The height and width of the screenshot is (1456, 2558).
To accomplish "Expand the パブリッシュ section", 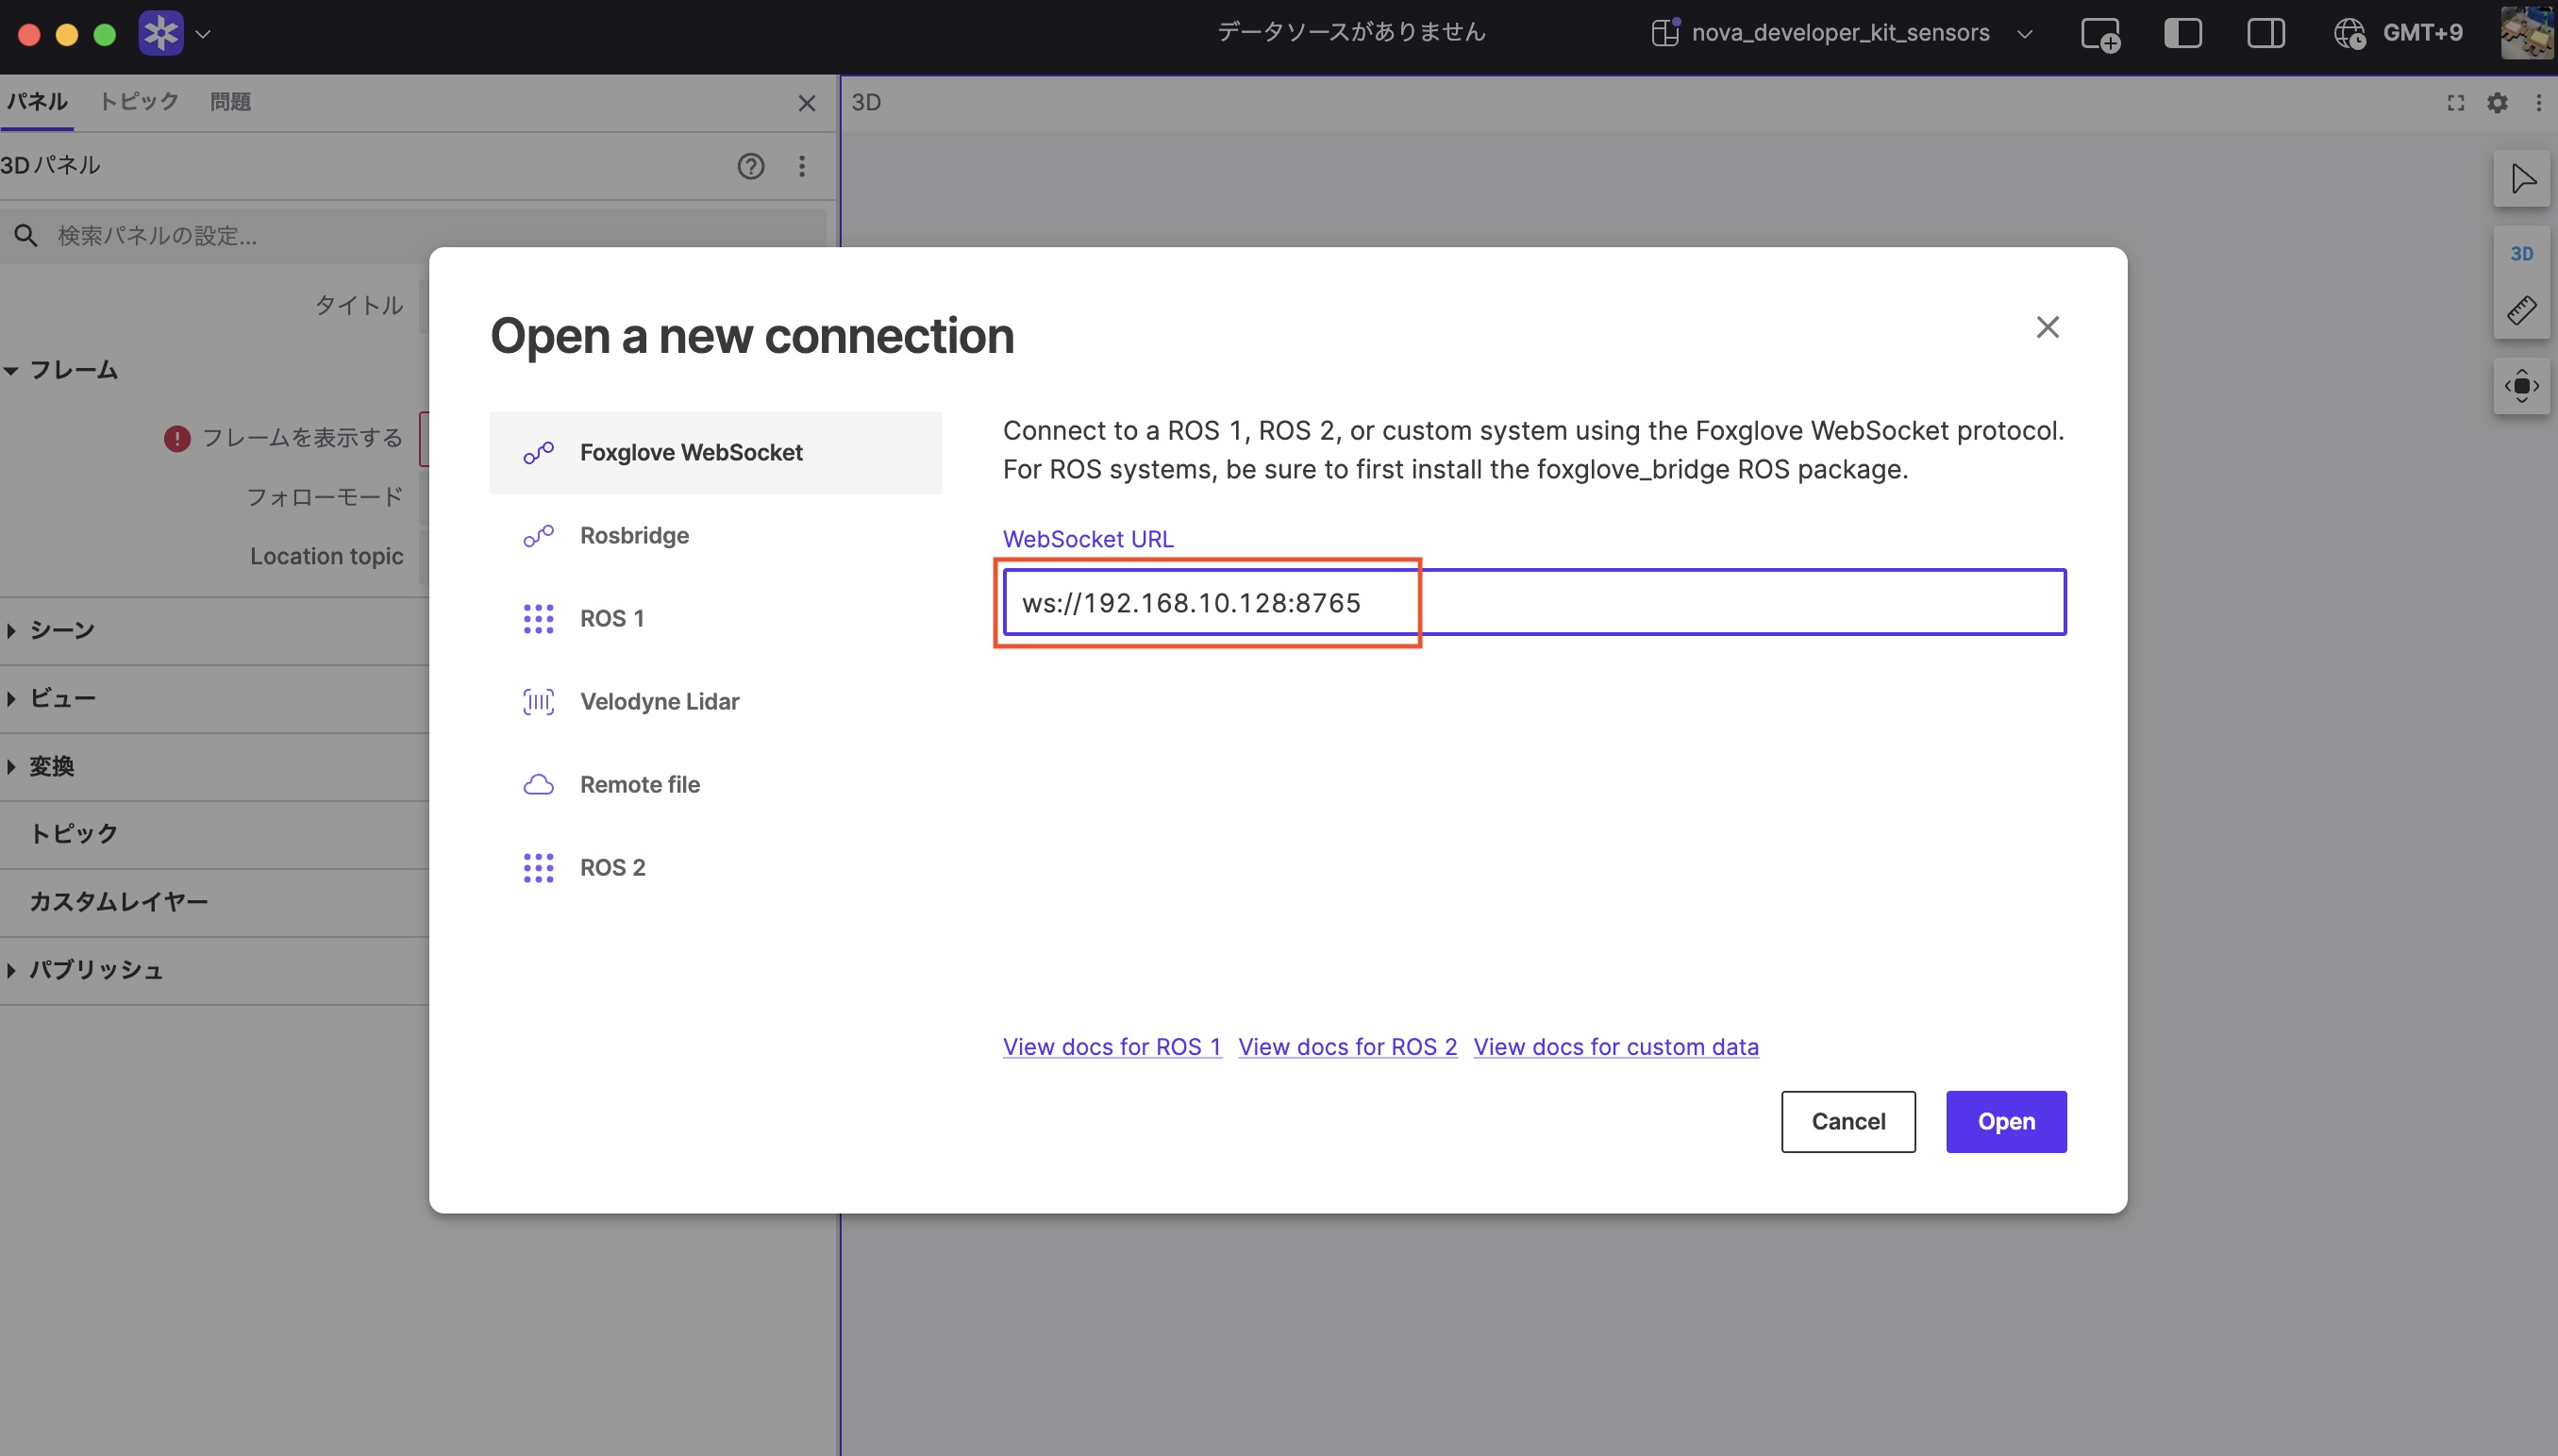I will point(84,970).
